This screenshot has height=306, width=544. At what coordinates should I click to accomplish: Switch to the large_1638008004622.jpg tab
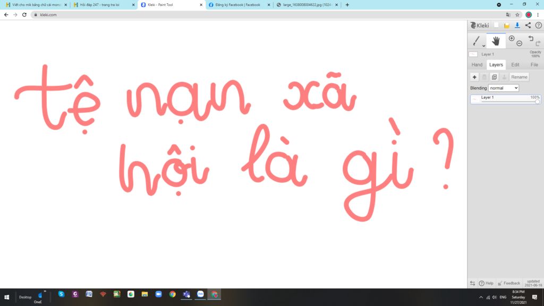(x=308, y=5)
